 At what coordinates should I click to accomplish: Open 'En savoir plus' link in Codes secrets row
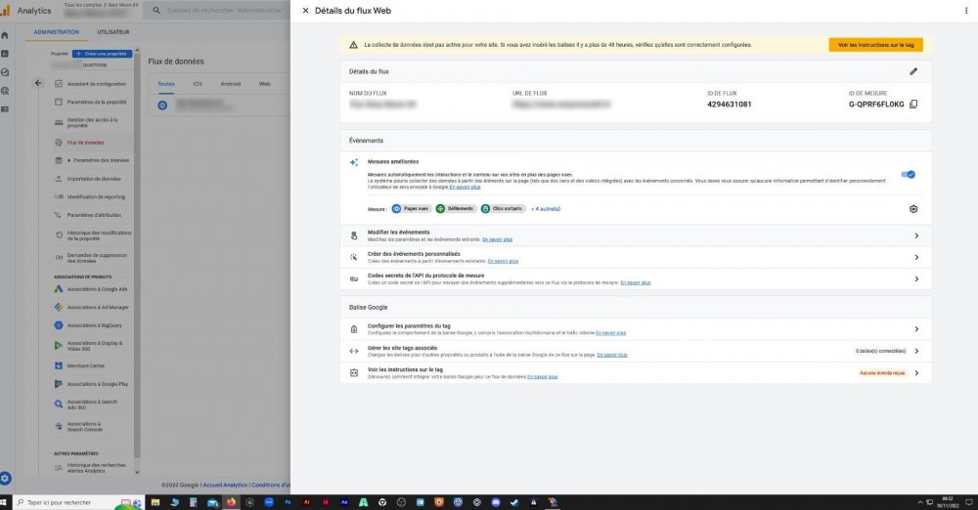[635, 282]
